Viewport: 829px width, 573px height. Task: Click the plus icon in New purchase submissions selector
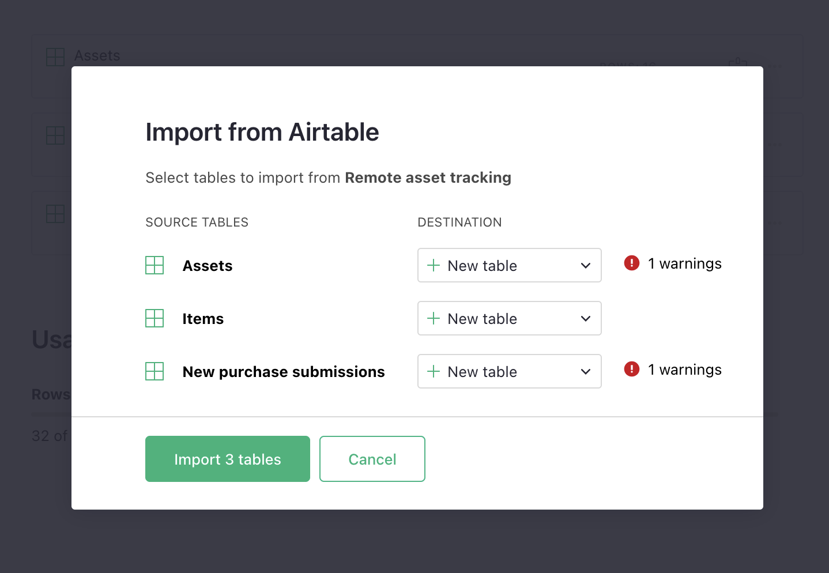[433, 371]
